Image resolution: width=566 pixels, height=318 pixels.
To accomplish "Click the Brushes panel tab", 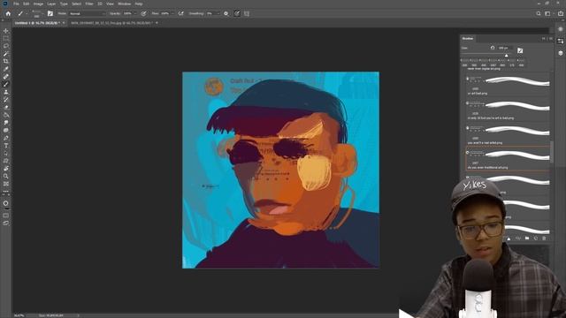I will [x=468, y=39].
